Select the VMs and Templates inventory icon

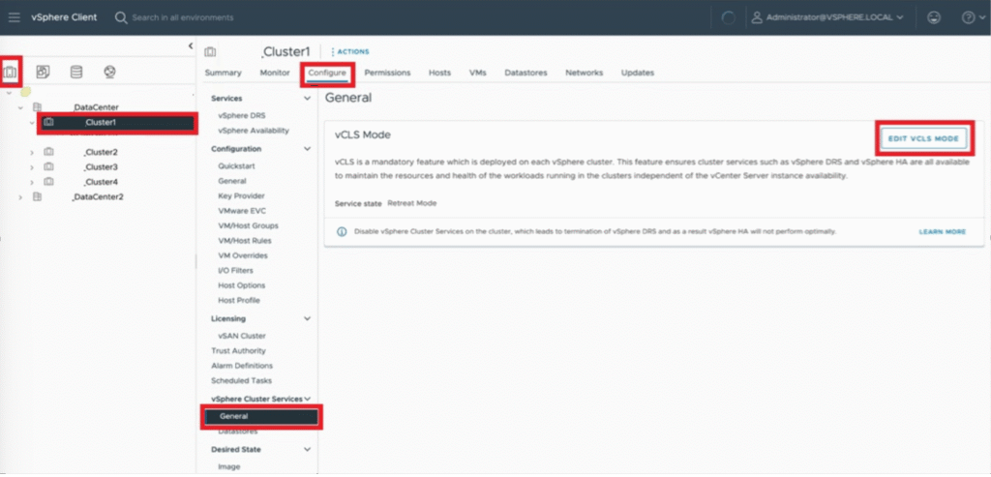pos(43,72)
